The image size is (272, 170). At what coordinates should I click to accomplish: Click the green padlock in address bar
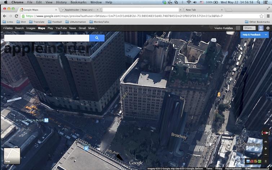click(23, 16)
